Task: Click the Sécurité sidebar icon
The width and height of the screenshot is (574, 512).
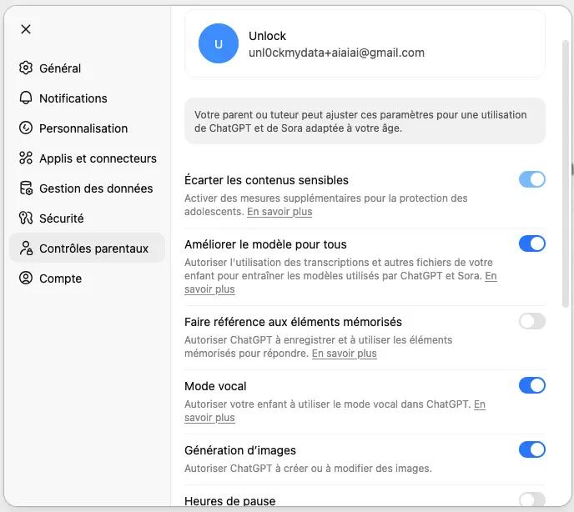Action: coord(26,218)
